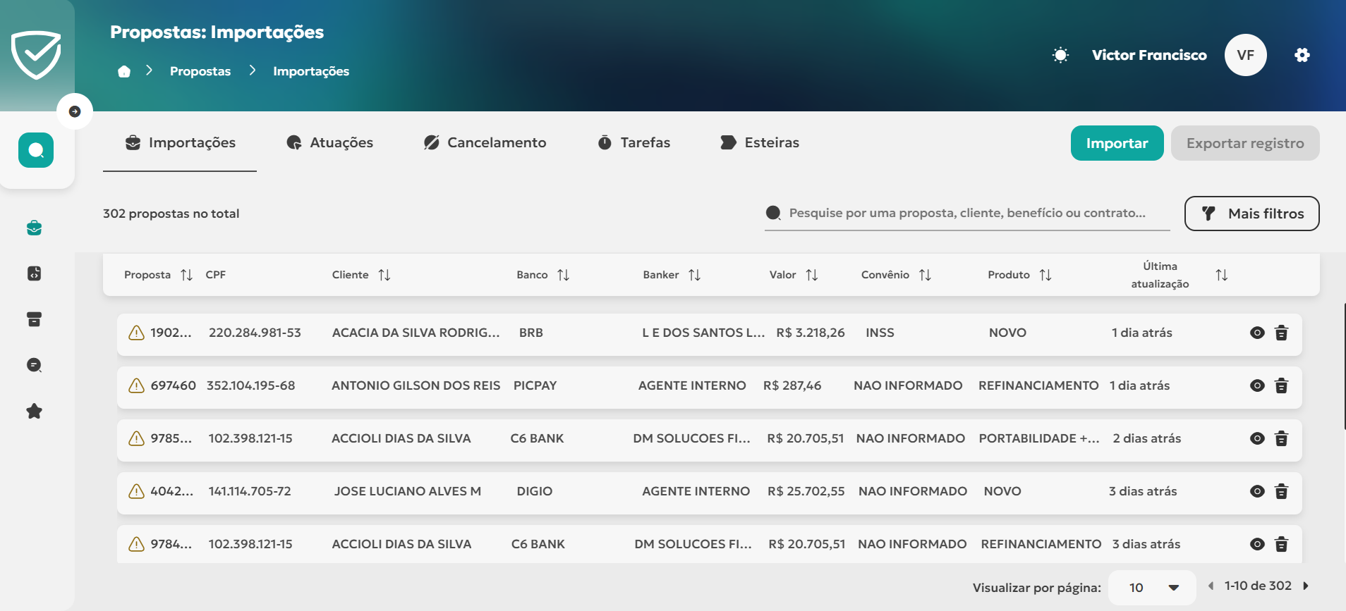
Task: Switch to the Tarefas tab
Action: [634, 143]
